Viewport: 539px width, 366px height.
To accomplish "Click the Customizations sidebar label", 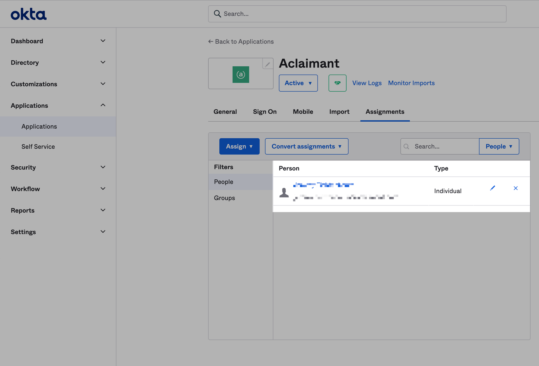I will tap(34, 84).
